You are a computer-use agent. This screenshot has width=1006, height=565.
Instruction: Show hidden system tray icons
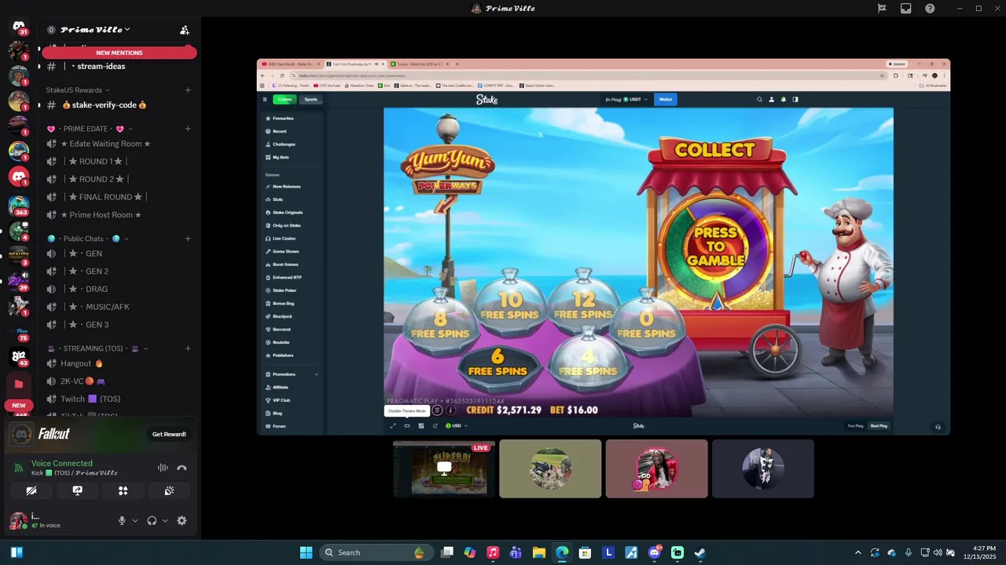pyautogui.click(x=857, y=552)
